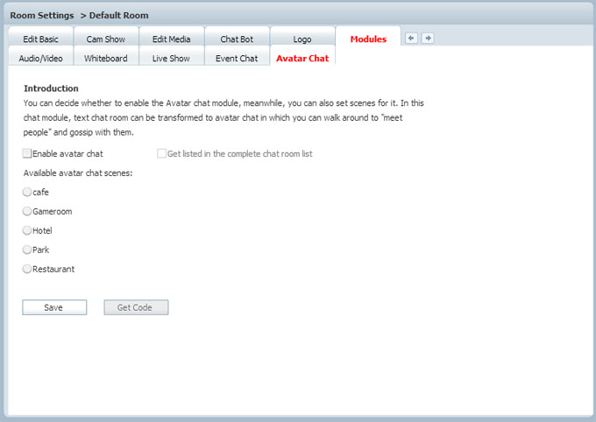Select the cafe scene radio button

click(27, 193)
